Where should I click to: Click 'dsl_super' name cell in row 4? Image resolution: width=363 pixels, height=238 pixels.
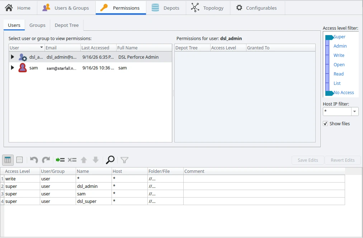94,201
